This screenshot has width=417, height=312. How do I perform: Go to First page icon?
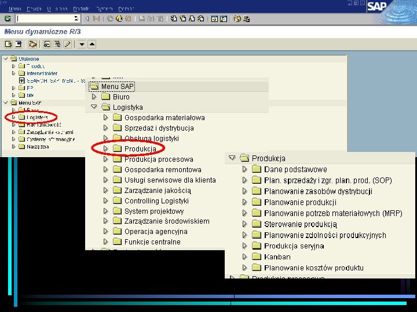[x=174, y=18]
